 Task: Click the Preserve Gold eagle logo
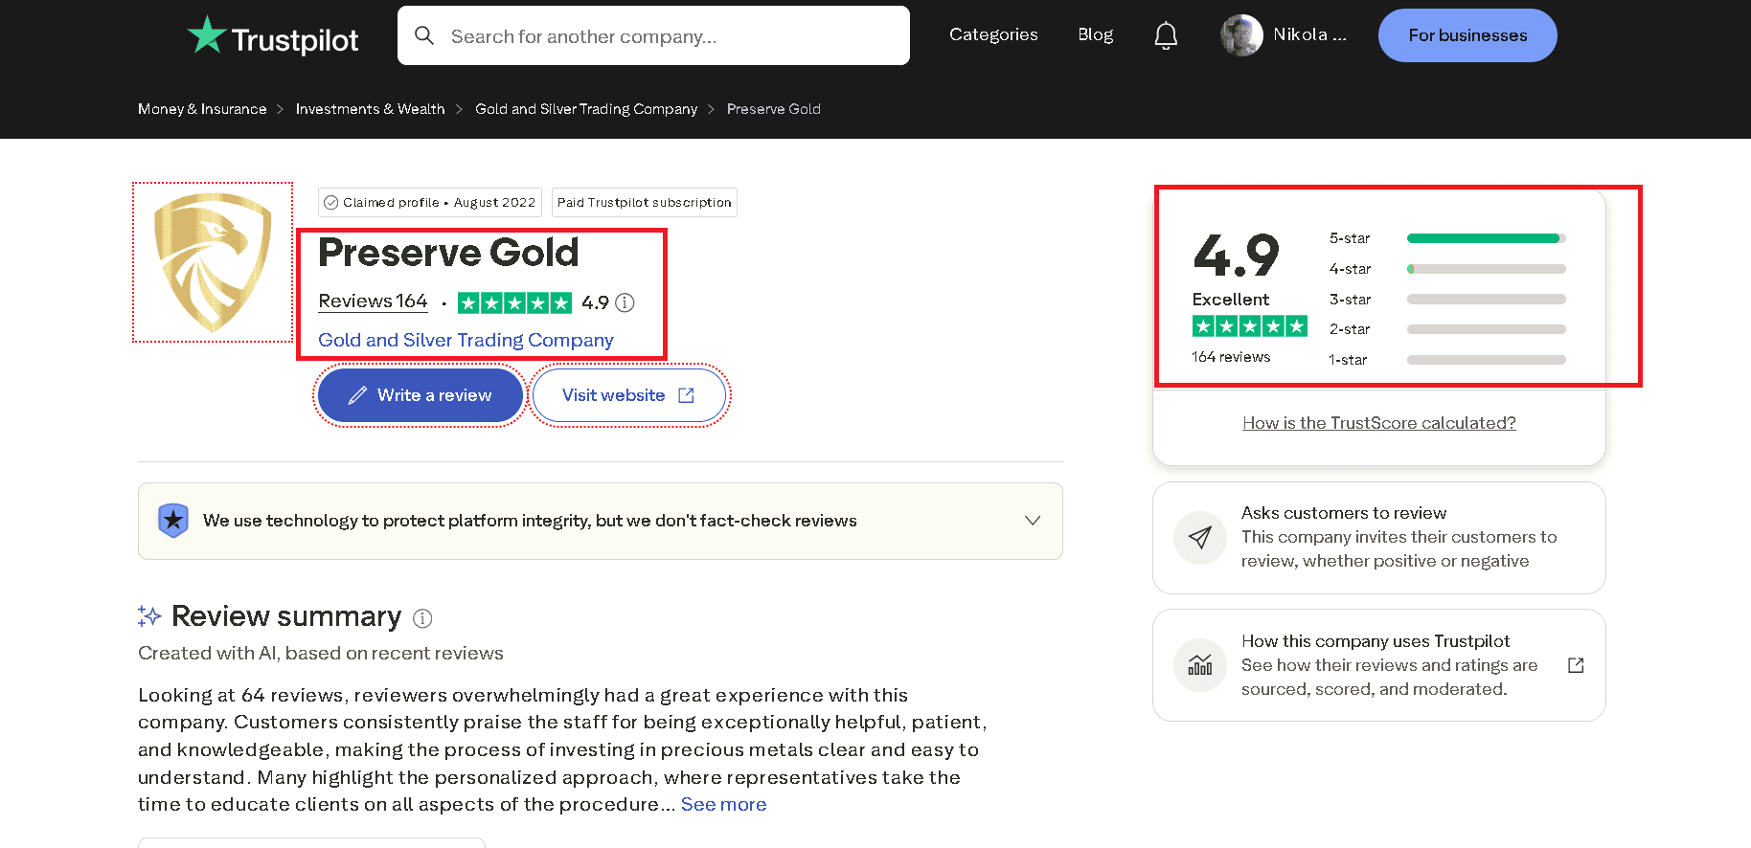(x=213, y=262)
